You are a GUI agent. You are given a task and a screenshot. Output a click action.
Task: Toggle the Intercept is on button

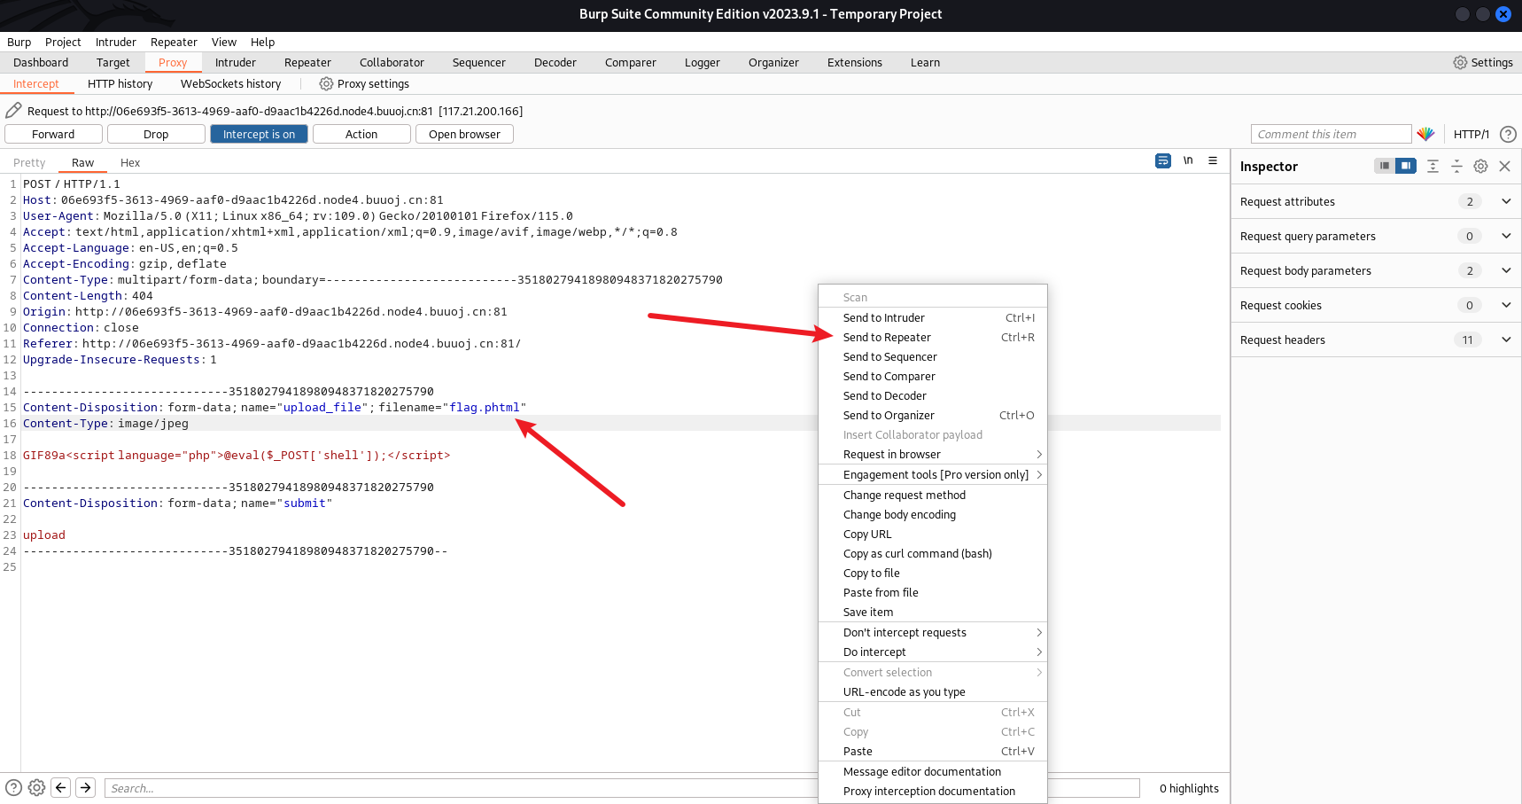(x=259, y=134)
